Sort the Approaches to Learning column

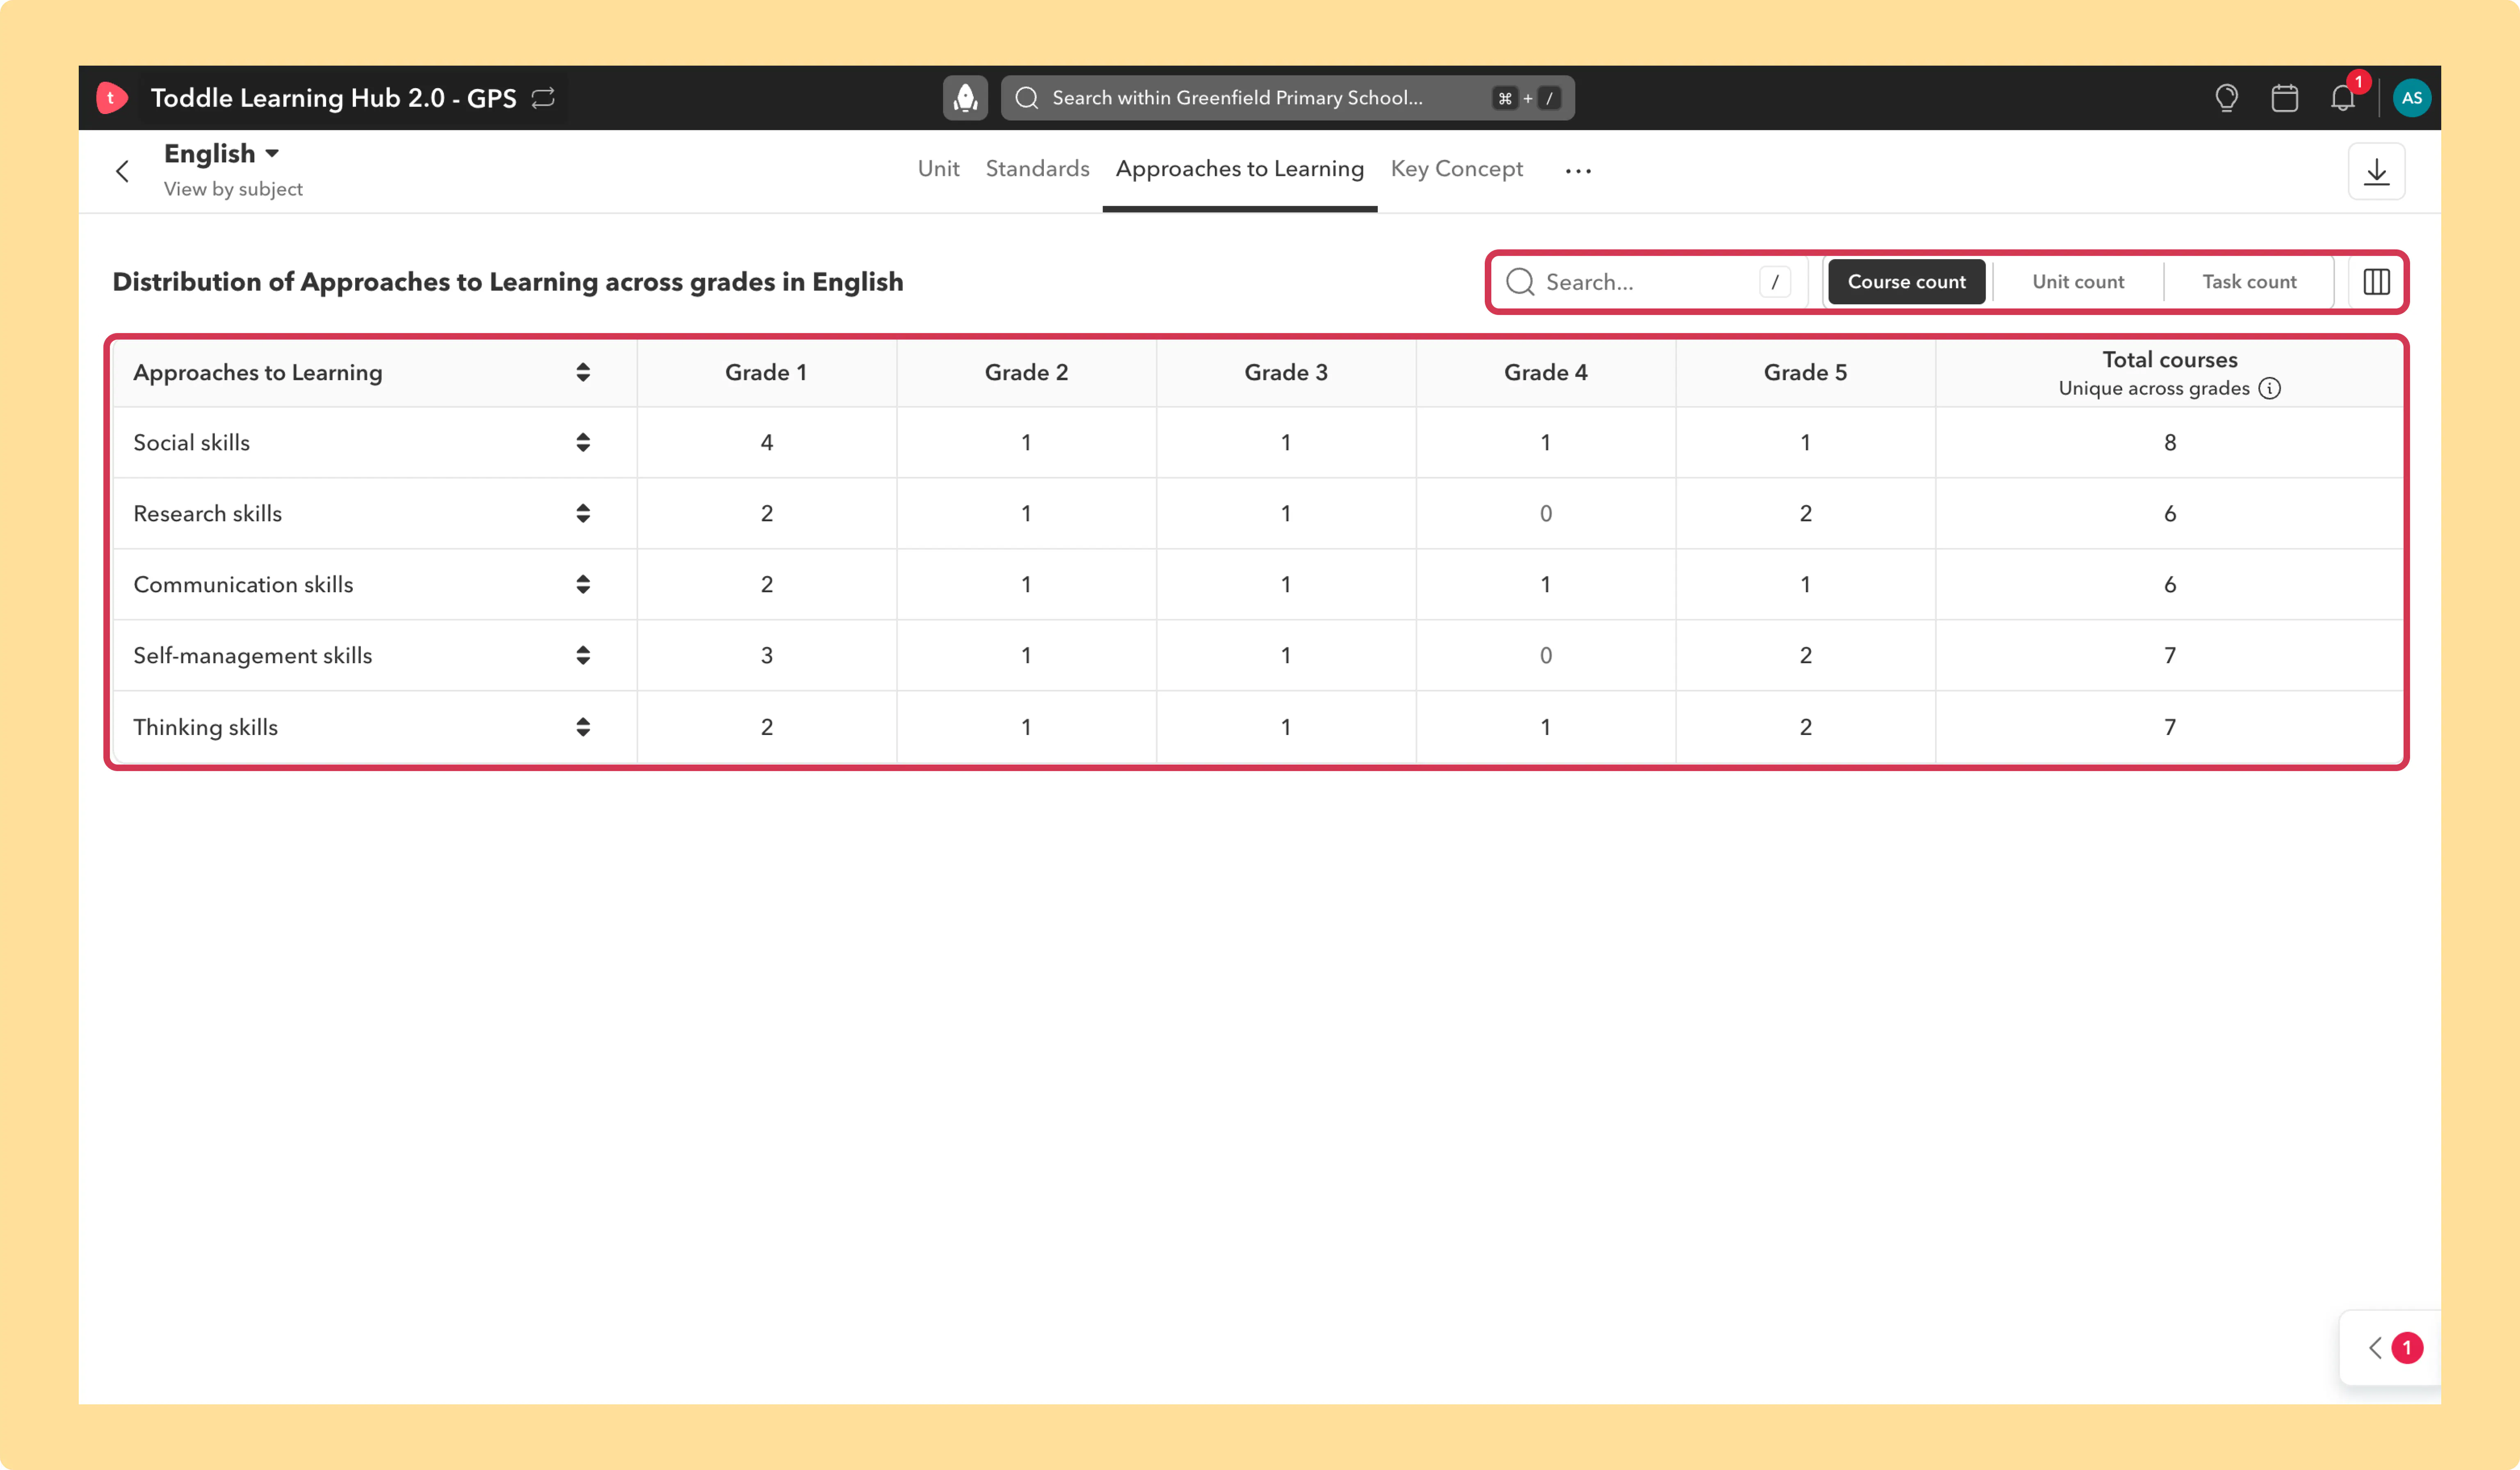coord(583,372)
